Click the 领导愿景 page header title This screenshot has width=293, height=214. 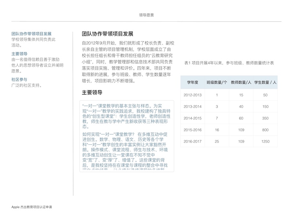coord(146,15)
